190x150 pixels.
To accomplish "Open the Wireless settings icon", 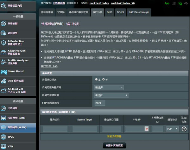I will [3, 108].
